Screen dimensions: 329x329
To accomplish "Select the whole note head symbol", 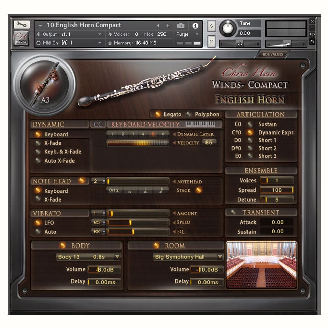I will [130, 191].
